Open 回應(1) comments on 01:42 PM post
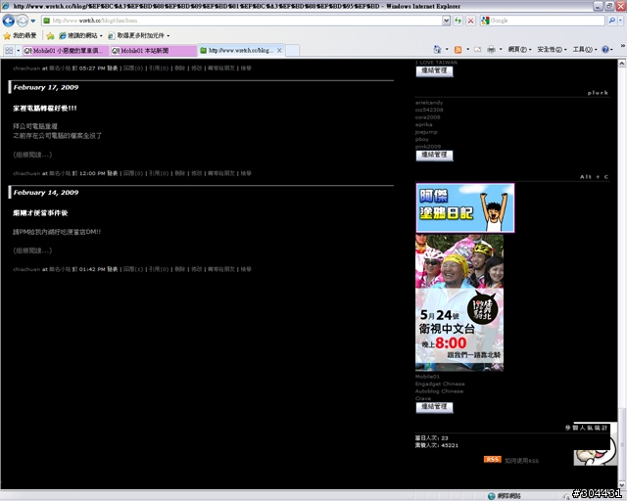Screen dimensions: 627x501 coord(133,269)
